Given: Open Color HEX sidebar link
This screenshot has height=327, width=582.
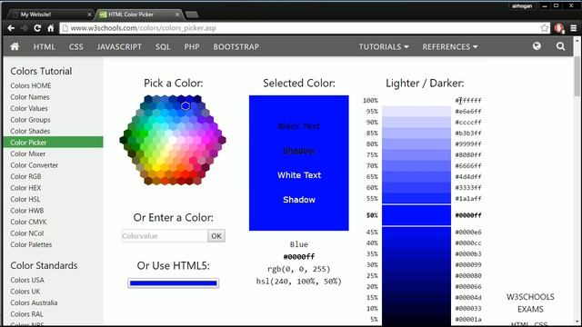Looking at the screenshot, I should (x=25, y=188).
